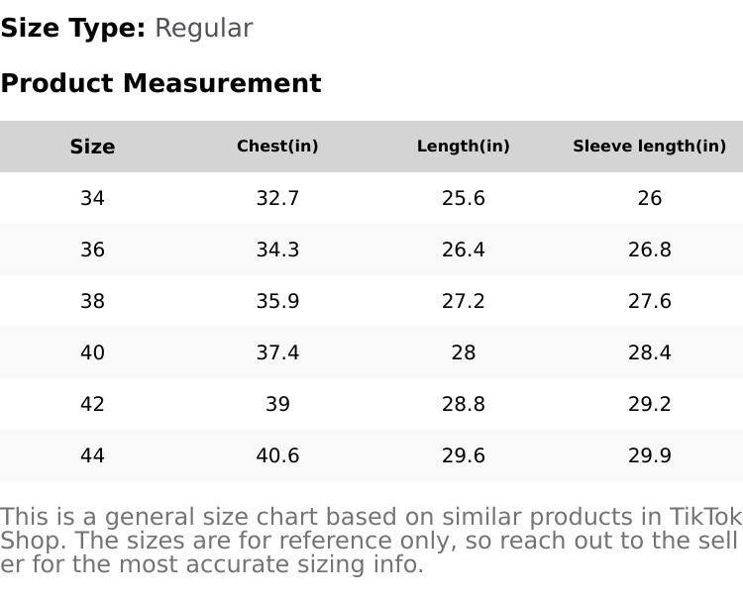
Task: Click the Length(in) column header
Action: point(463,147)
